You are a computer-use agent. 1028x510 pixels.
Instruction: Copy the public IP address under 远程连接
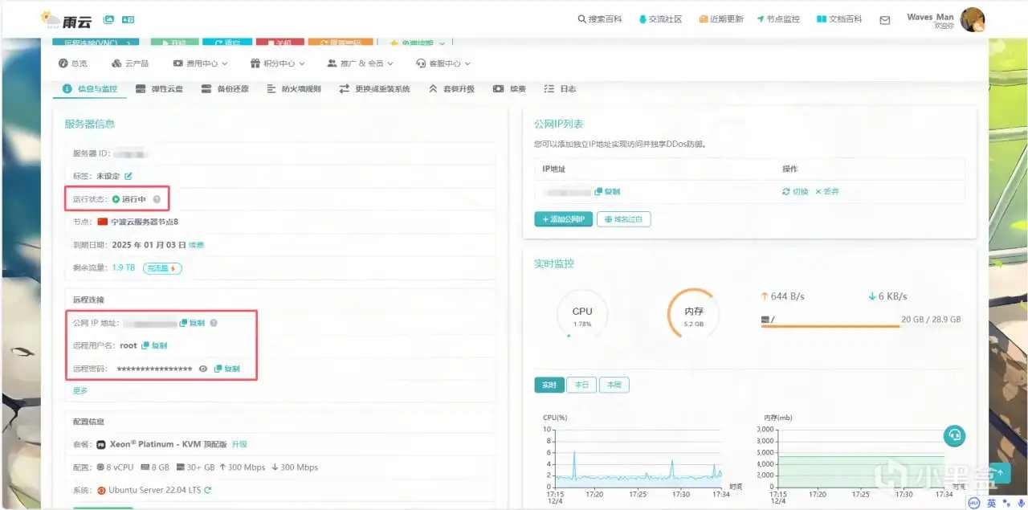(193, 323)
